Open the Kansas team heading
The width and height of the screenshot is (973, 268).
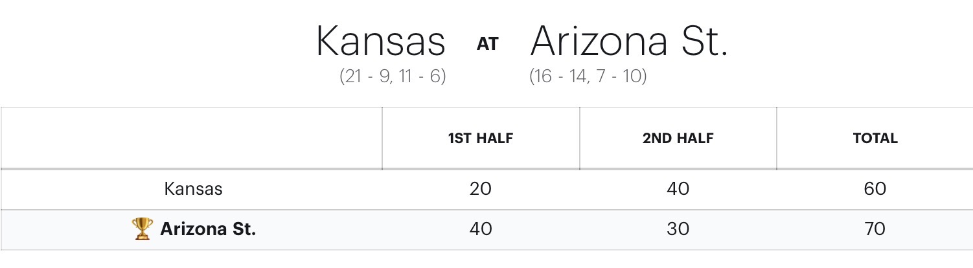pos(380,42)
